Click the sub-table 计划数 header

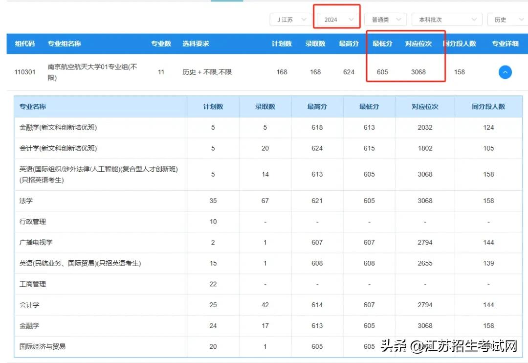(213, 107)
